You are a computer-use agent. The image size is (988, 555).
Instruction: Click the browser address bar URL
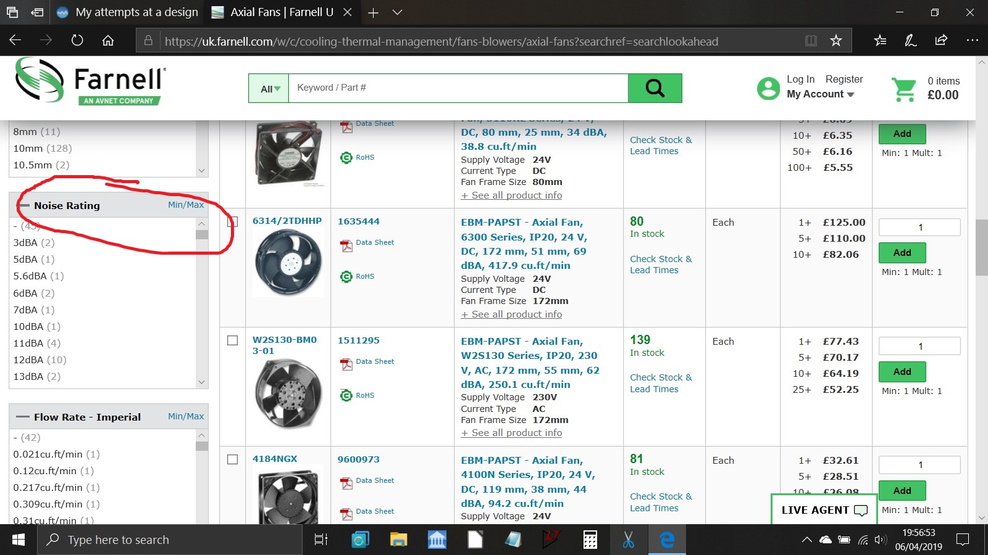click(x=441, y=41)
